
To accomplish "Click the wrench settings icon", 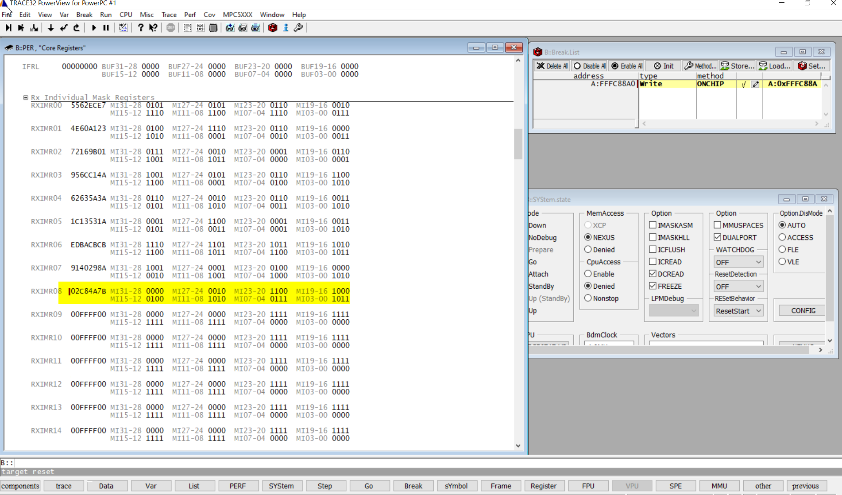I will 298,28.
